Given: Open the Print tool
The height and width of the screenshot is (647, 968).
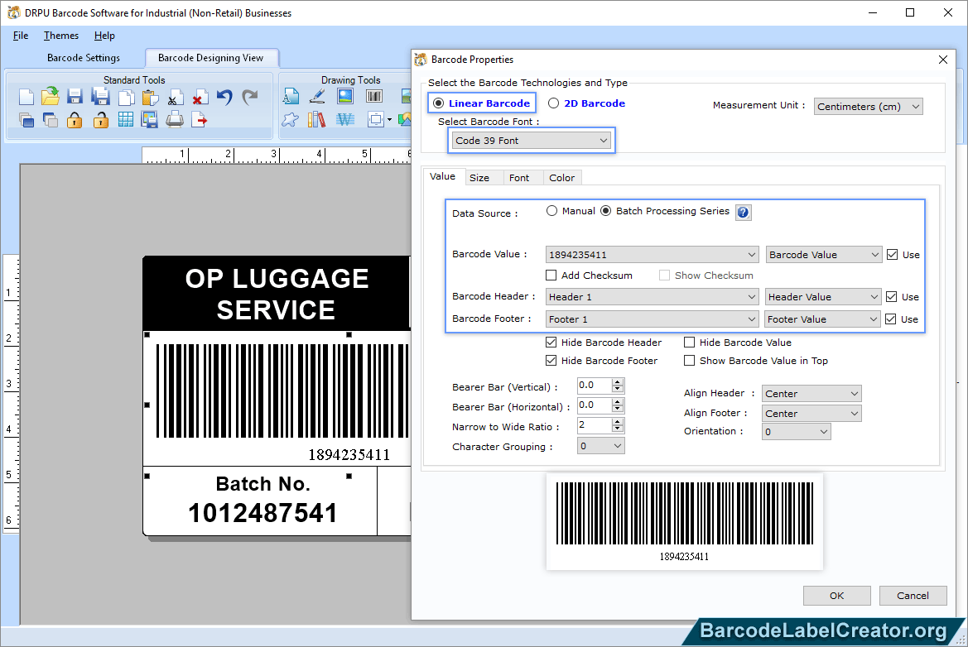Looking at the screenshot, I should point(175,120).
